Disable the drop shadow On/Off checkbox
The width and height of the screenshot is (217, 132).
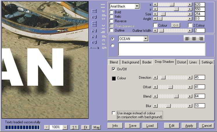click(x=114, y=69)
